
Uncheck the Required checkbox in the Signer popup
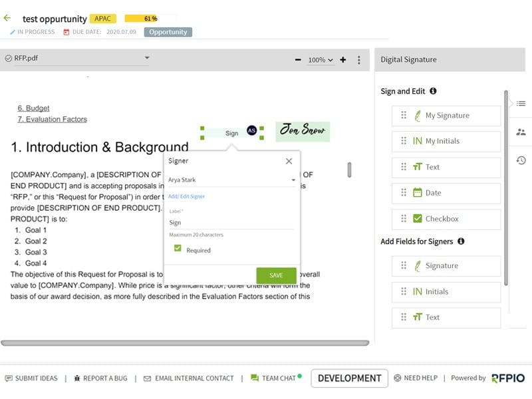coord(178,249)
